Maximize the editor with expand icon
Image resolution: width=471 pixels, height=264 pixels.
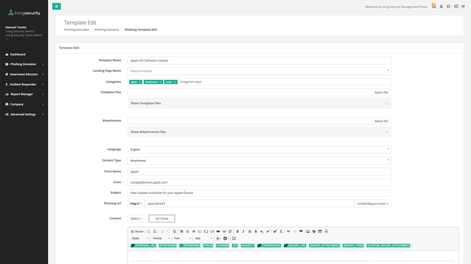point(234,238)
